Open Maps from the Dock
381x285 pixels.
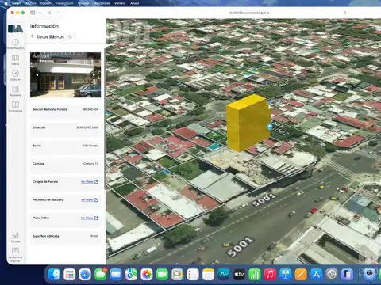pos(131,275)
